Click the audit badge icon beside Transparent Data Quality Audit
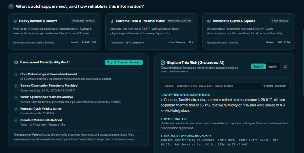 16,62
